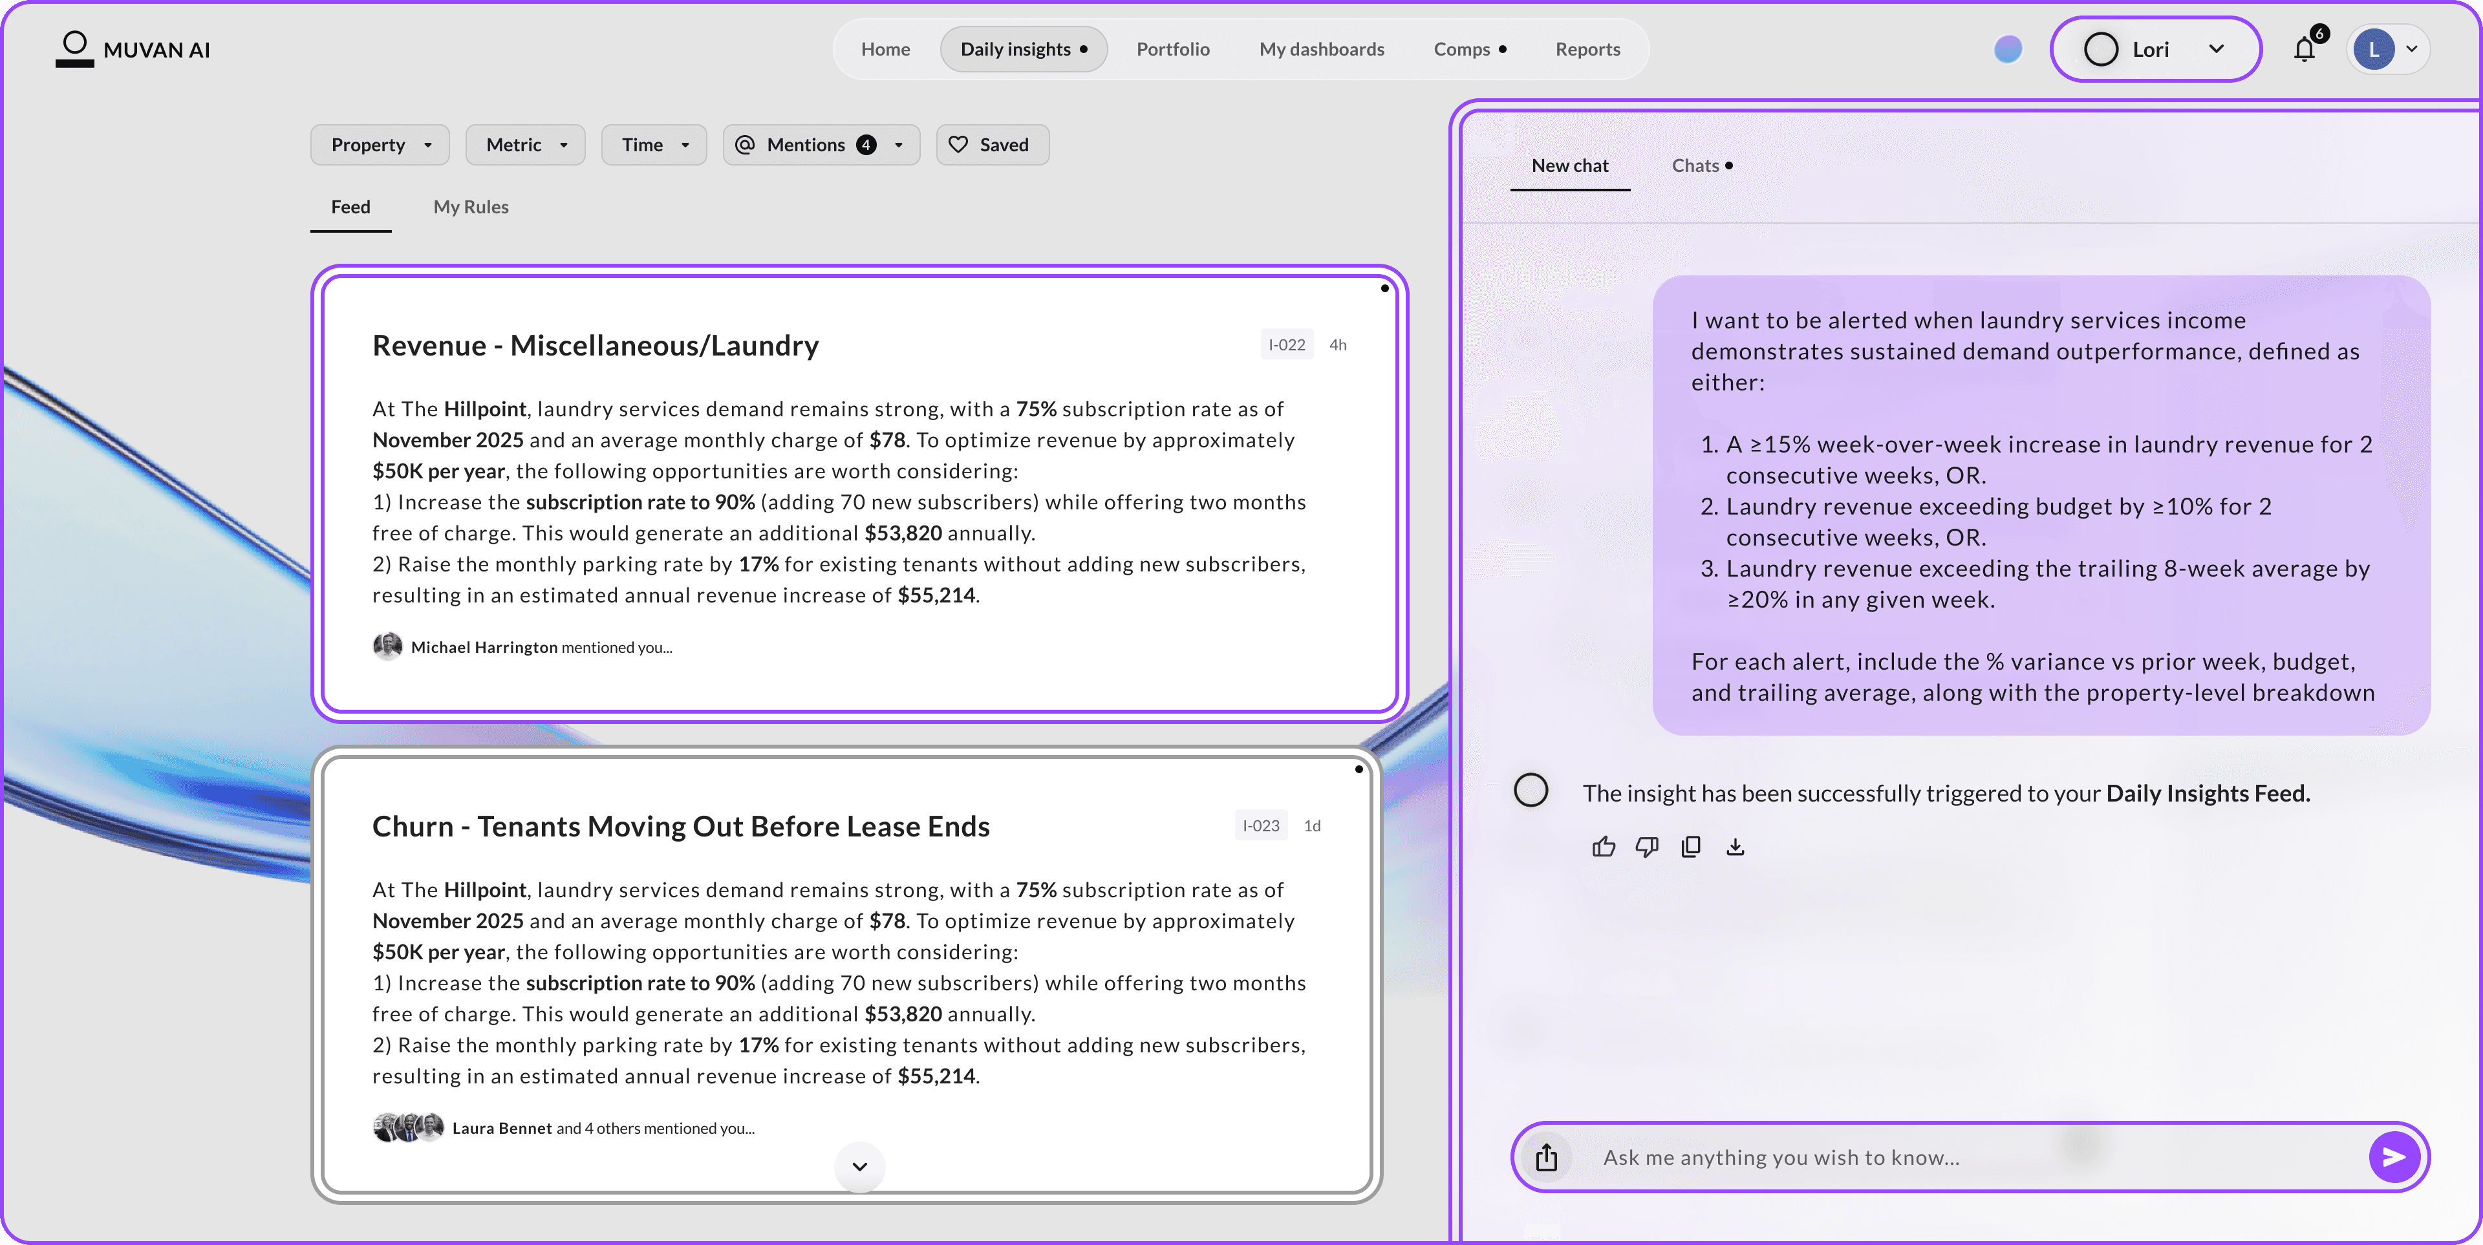
Task: Click the MUVAN AI logo
Action: (x=133, y=49)
